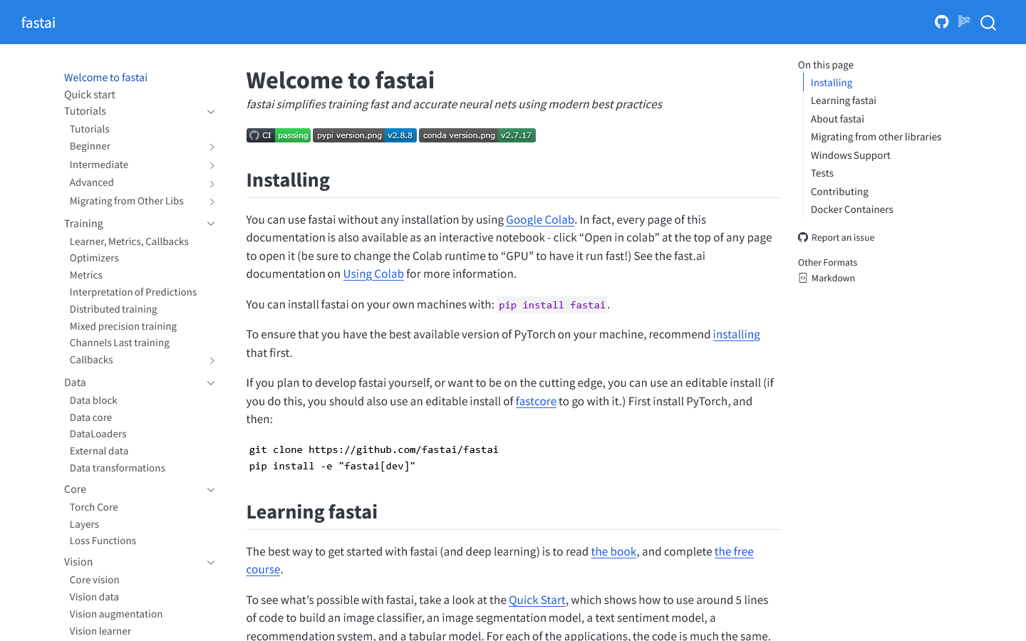Viewport: 1026px width, 641px height.
Task: Click the Installing section heading
Action: tap(288, 180)
